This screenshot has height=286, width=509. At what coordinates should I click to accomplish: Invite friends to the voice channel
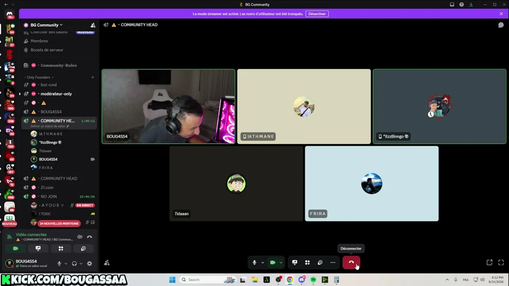[x=107, y=263]
